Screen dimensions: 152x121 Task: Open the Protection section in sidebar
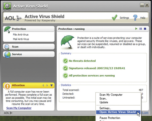click(29, 29)
